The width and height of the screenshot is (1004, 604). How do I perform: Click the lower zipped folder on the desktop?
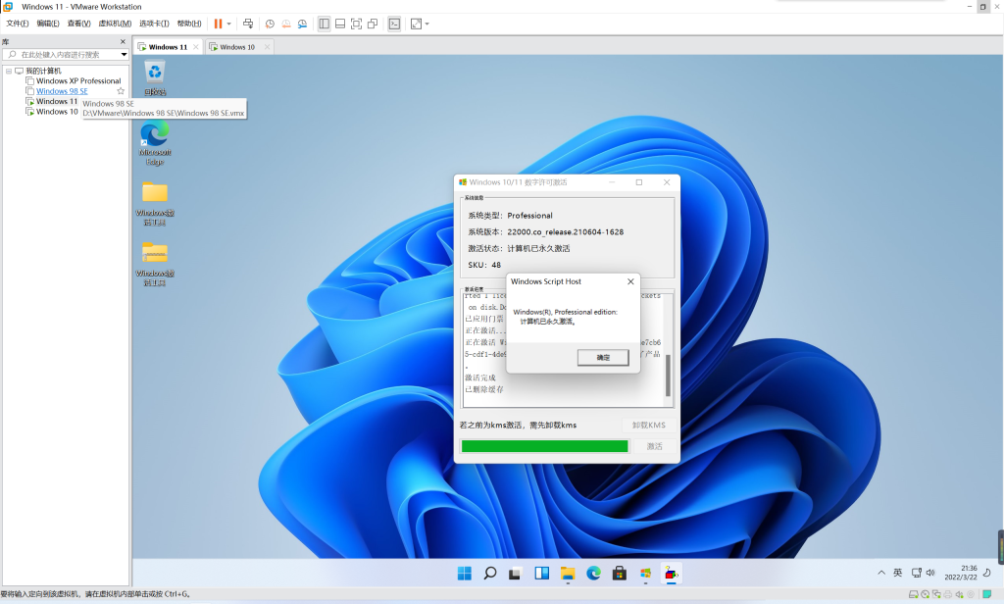[x=155, y=263]
